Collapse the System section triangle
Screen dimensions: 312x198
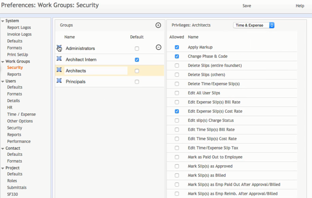click(x=3, y=21)
